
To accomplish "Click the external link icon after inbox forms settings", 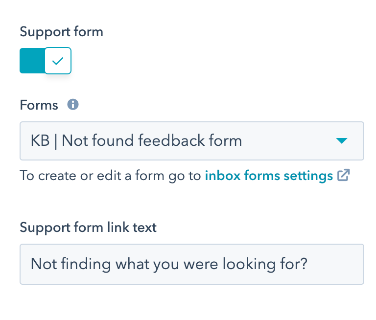I will coord(344,176).
